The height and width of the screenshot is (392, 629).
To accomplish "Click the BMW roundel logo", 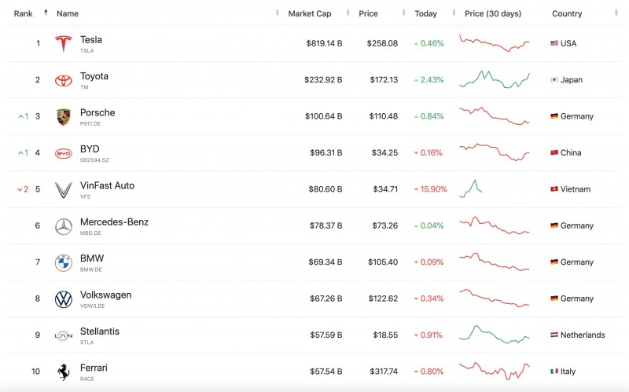I will coord(64,262).
